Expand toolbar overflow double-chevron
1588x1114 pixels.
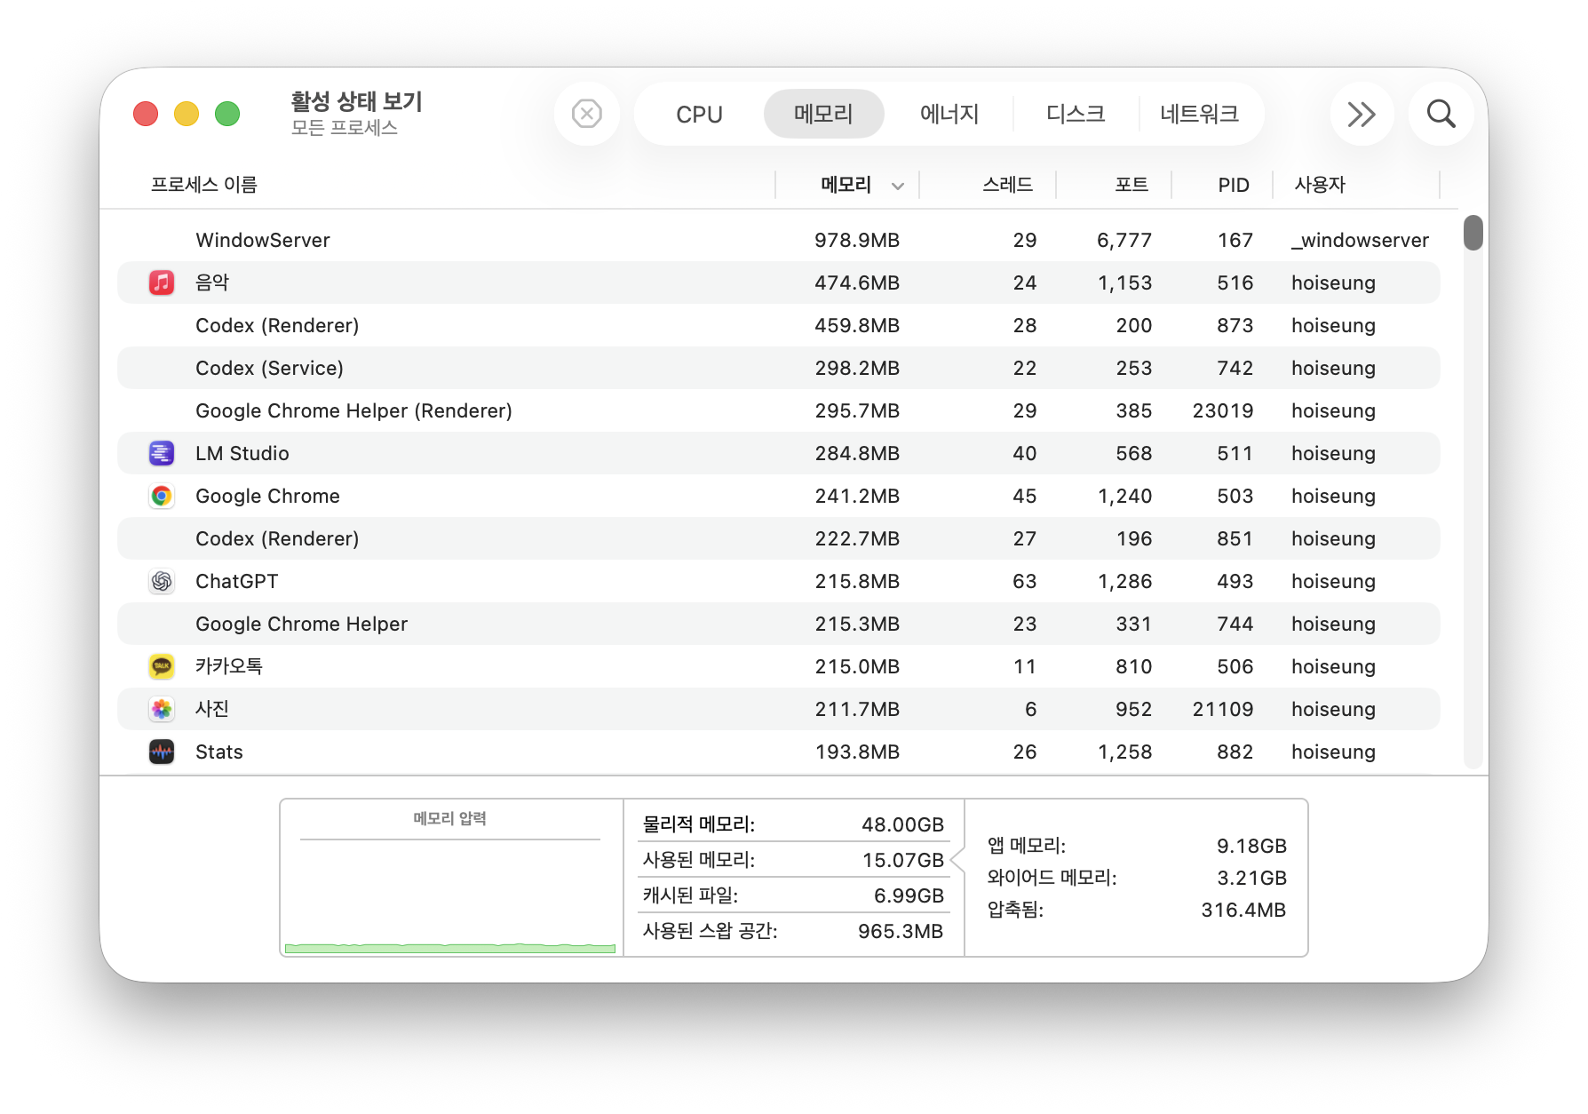pos(1362,114)
